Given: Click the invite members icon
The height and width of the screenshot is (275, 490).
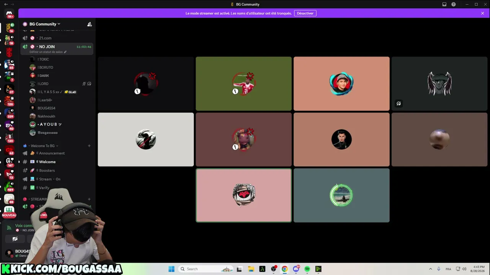Looking at the screenshot, I should pyautogui.click(x=90, y=24).
